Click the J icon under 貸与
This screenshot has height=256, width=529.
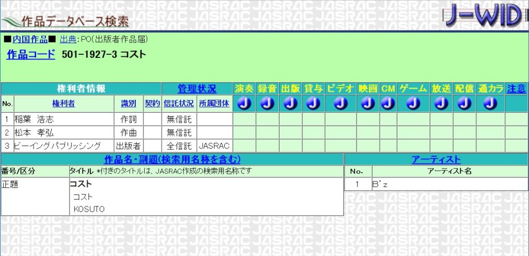click(314, 103)
